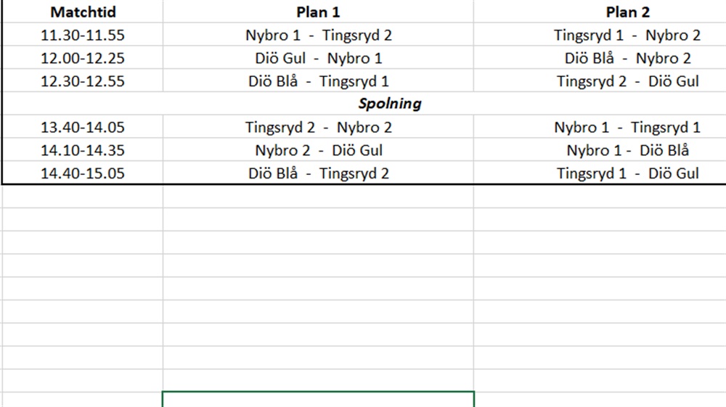The image size is (726, 407).
Task: Select the merged Spolning row
Action: tap(390, 104)
